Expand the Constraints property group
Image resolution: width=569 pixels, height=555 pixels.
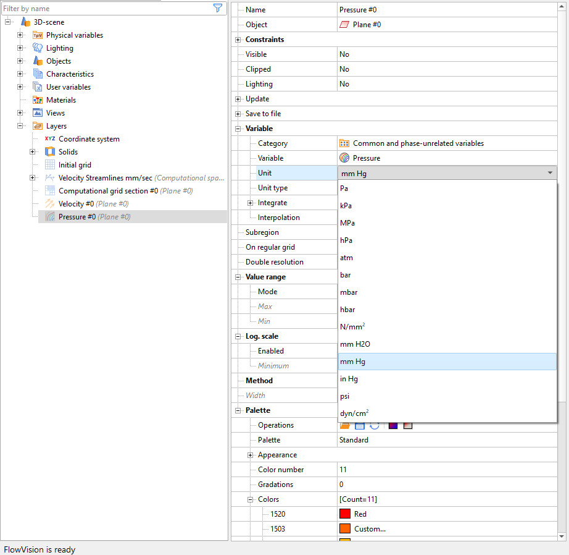point(238,40)
